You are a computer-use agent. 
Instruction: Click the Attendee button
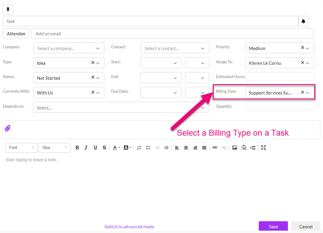[16, 34]
